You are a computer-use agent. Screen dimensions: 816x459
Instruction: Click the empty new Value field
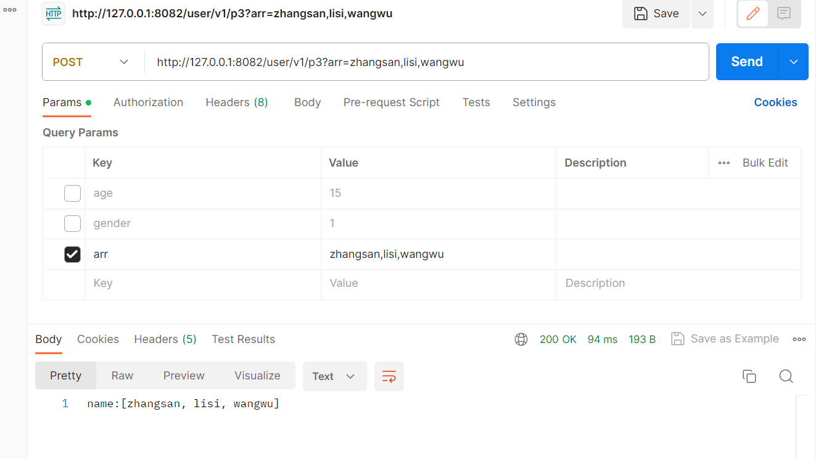tap(439, 283)
